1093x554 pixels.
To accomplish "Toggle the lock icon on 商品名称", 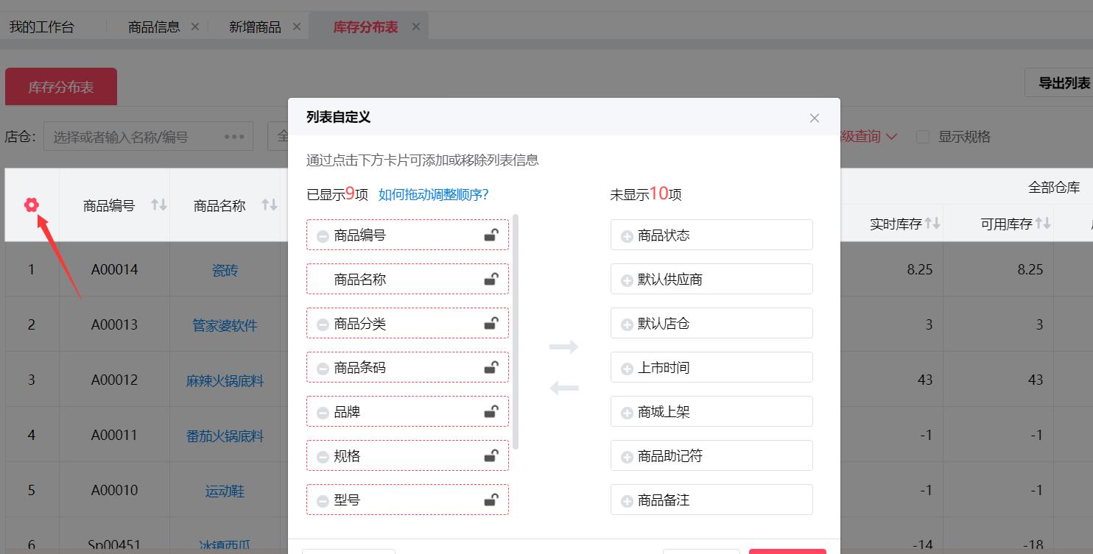I will click(x=491, y=279).
